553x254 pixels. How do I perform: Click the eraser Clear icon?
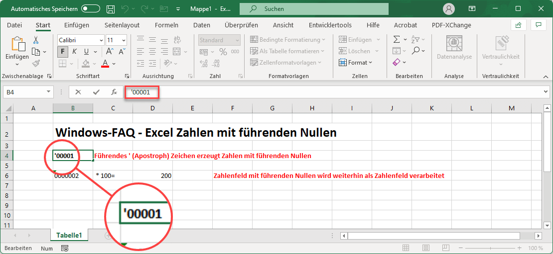pyautogui.click(x=397, y=63)
